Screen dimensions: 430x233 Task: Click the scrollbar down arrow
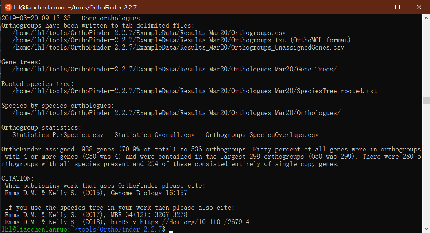coord(426,229)
